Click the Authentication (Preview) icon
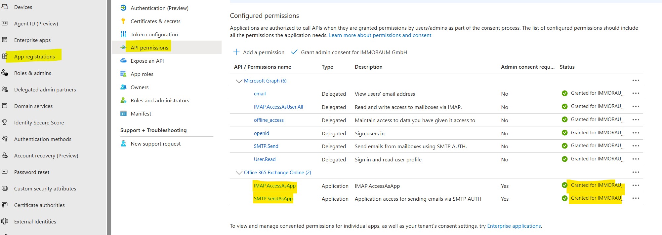The width and height of the screenshot is (662, 235). pos(123,8)
